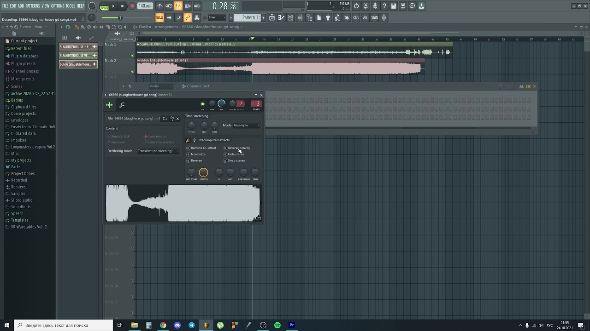Expand the Plugin database folder
590x331 pixels.
point(25,56)
